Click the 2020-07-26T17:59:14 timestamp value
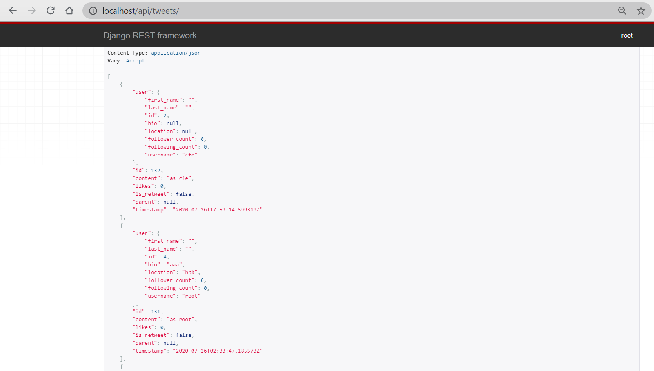This screenshot has height=371, width=654. point(218,210)
